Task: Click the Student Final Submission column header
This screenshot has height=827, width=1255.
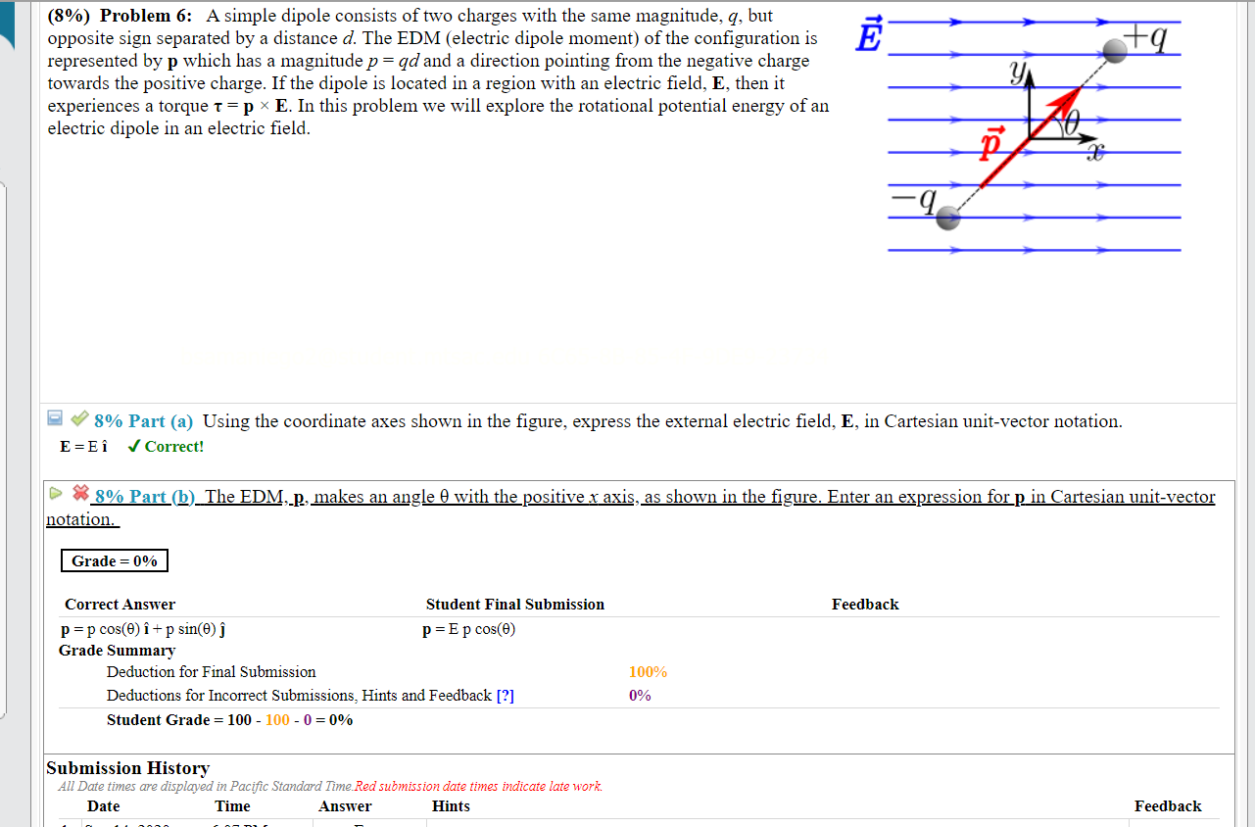Action: (515, 604)
